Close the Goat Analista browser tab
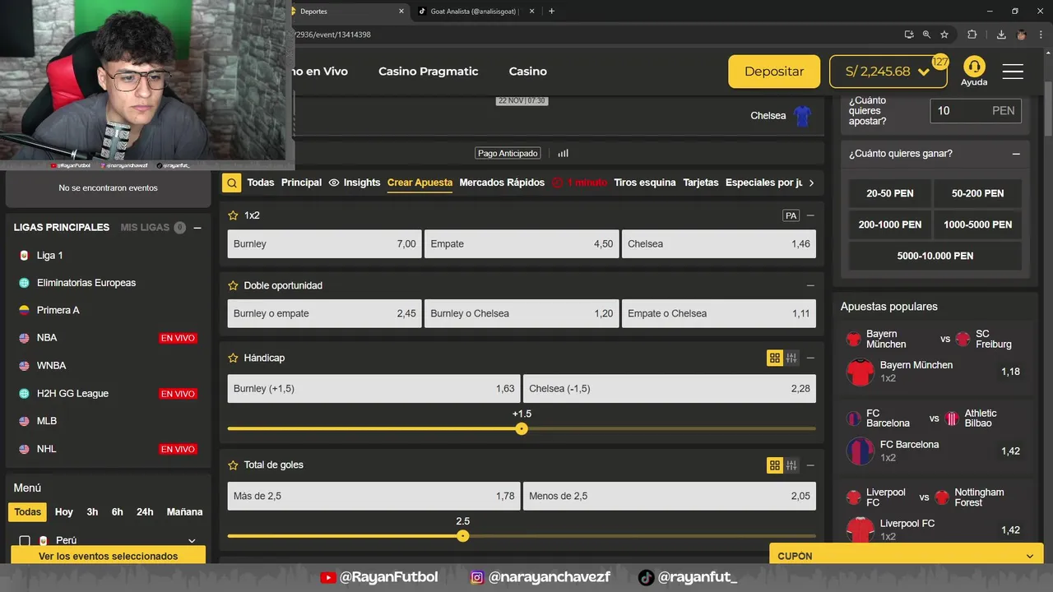The height and width of the screenshot is (592, 1053). (532, 12)
